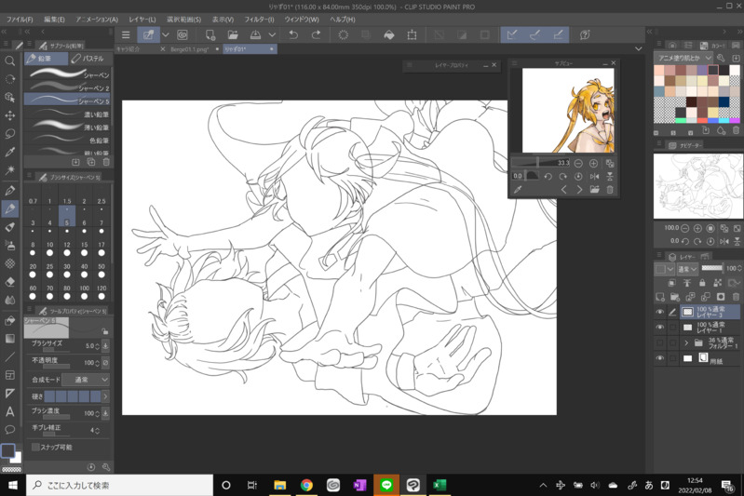
Task: Open layer blend mode 通常 dropdown
Action: click(688, 269)
